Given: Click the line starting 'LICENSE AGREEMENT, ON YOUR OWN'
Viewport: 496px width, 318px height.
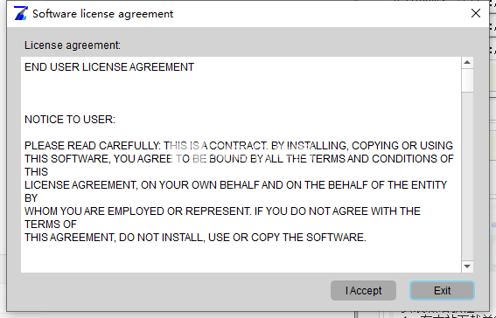Looking at the screenshot, I should point(235,185).
